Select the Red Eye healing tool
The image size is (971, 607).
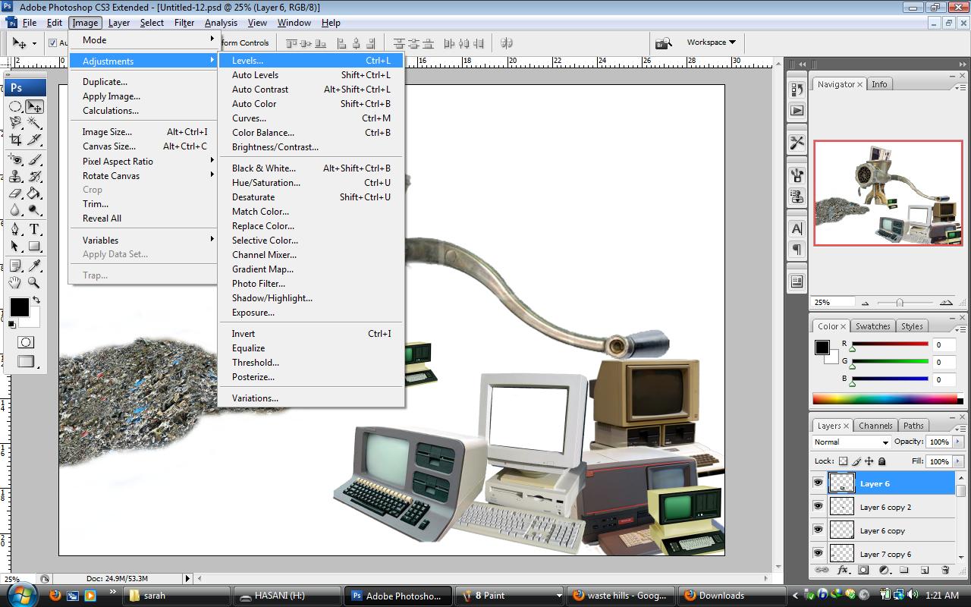click(x=16, y=160)
